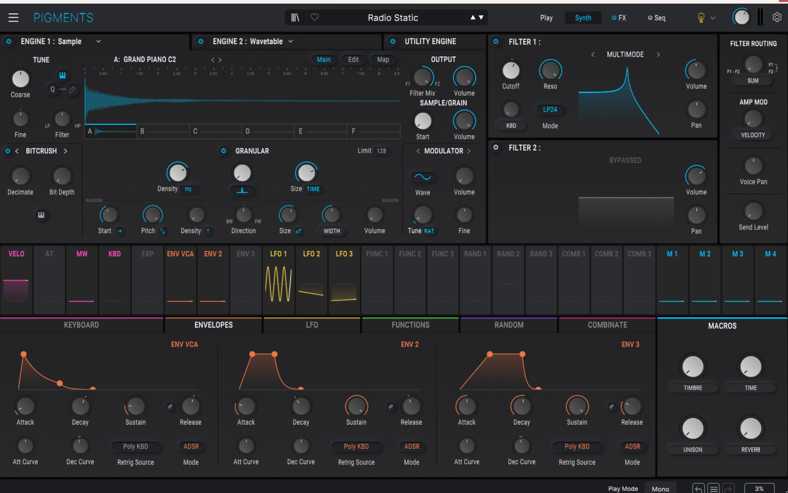The width and height of the screenshot is (788, 493).
Task: Click the Limit 128 value field
Action: 381,151
